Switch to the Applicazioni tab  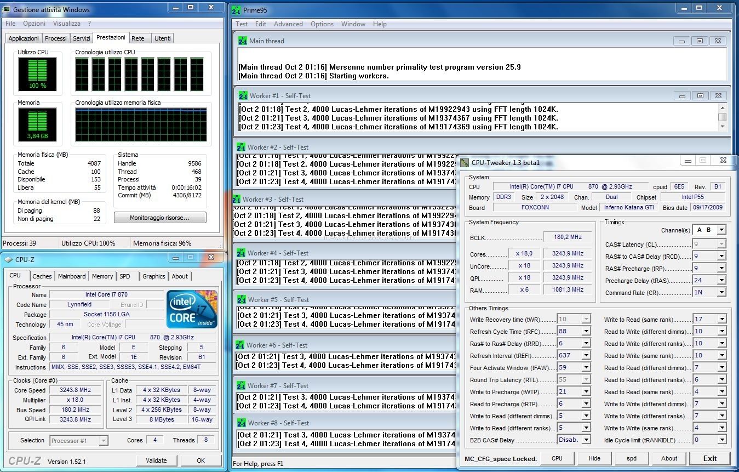pyautogui.click(x=24, y=38)
